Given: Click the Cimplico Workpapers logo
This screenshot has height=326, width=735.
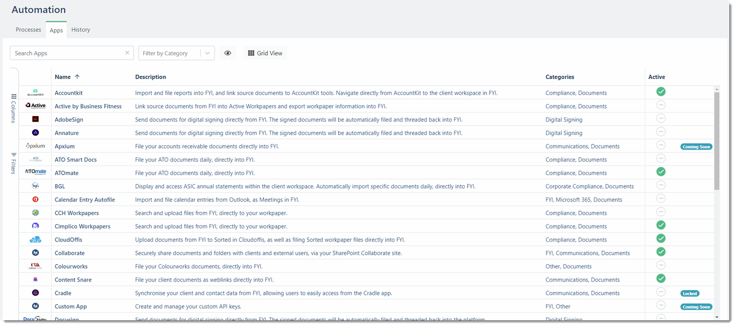Looking at the screenshot, I should coord(35,226).
